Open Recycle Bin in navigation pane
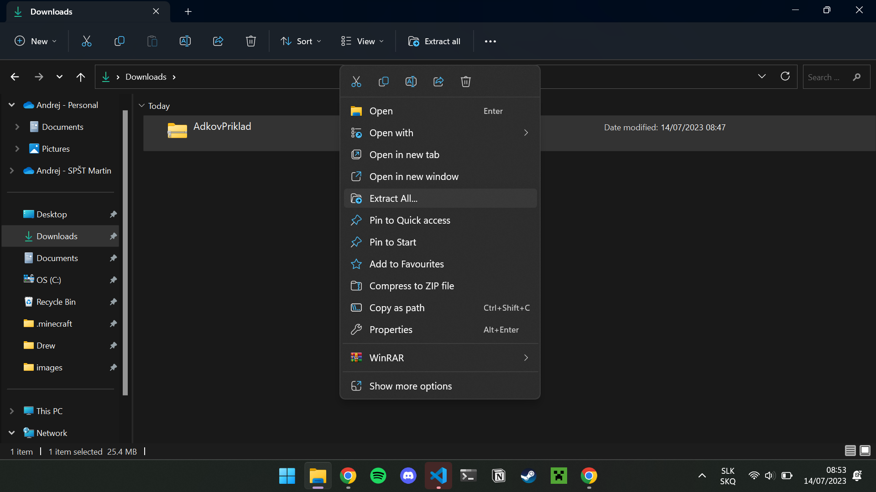The height and width of the screenshot is (492, 876). point(60,302)
